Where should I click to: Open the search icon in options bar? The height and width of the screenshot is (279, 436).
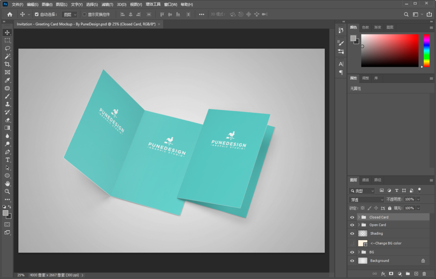coord(406,14)
